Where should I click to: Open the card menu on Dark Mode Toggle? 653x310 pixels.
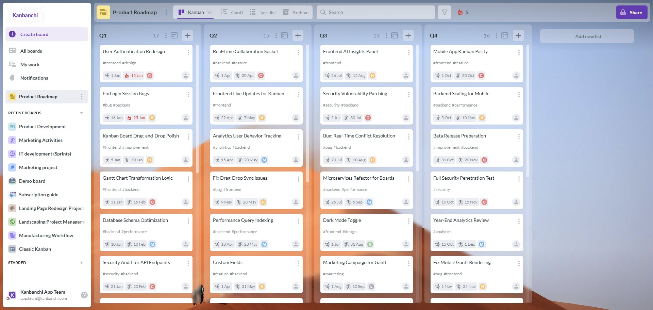[408, 221]
